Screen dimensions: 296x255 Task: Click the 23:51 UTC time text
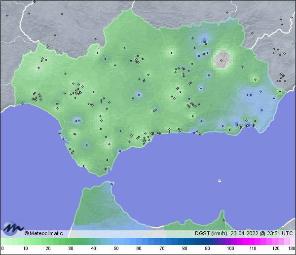(280, 233)
